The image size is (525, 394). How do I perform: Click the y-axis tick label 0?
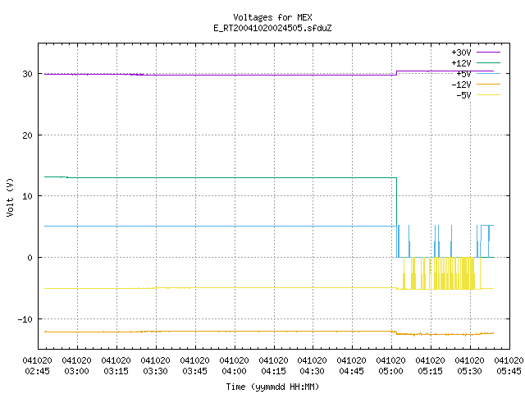[x=30, y=258]
